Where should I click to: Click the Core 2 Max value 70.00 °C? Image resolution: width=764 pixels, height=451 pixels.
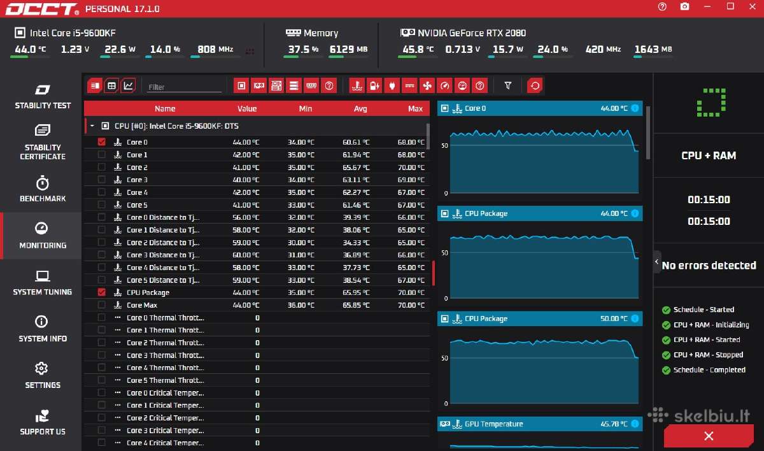tap(411, 168)
